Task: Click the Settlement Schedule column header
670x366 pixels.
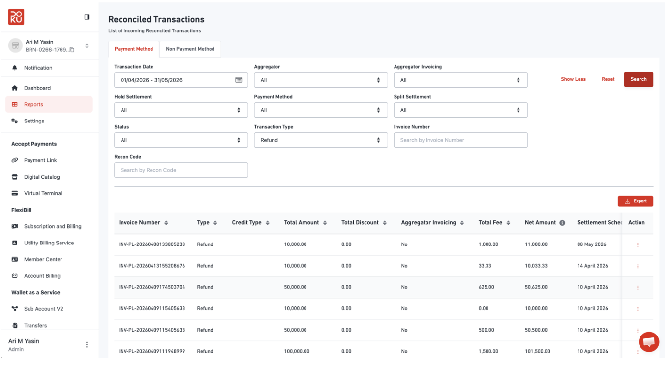Action: (600, 223)
